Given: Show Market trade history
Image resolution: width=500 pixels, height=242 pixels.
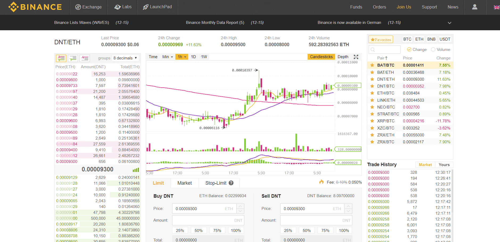Looking at the screenshot, I should point(425,165).
